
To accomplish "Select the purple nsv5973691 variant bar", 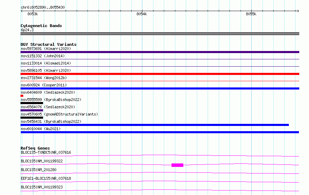I will tap(160, 52).
